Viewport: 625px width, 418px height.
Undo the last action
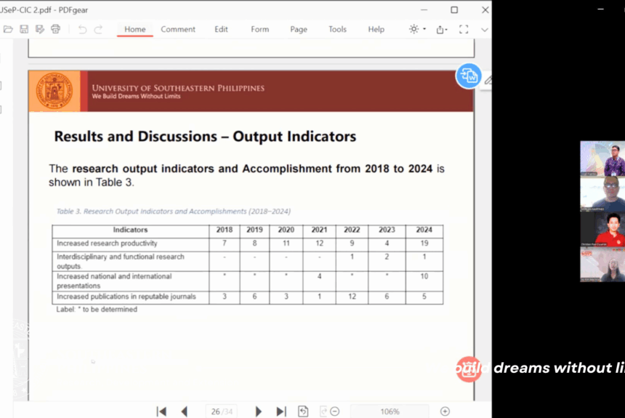coord(82,29)
